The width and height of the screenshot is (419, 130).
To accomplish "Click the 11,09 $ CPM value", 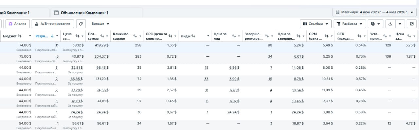I will [327, 90].
